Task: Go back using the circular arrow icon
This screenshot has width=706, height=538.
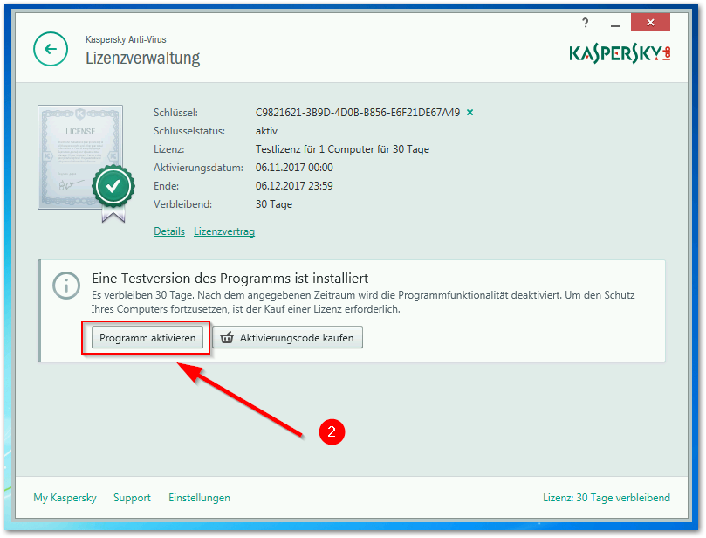Action: point(51,49)
